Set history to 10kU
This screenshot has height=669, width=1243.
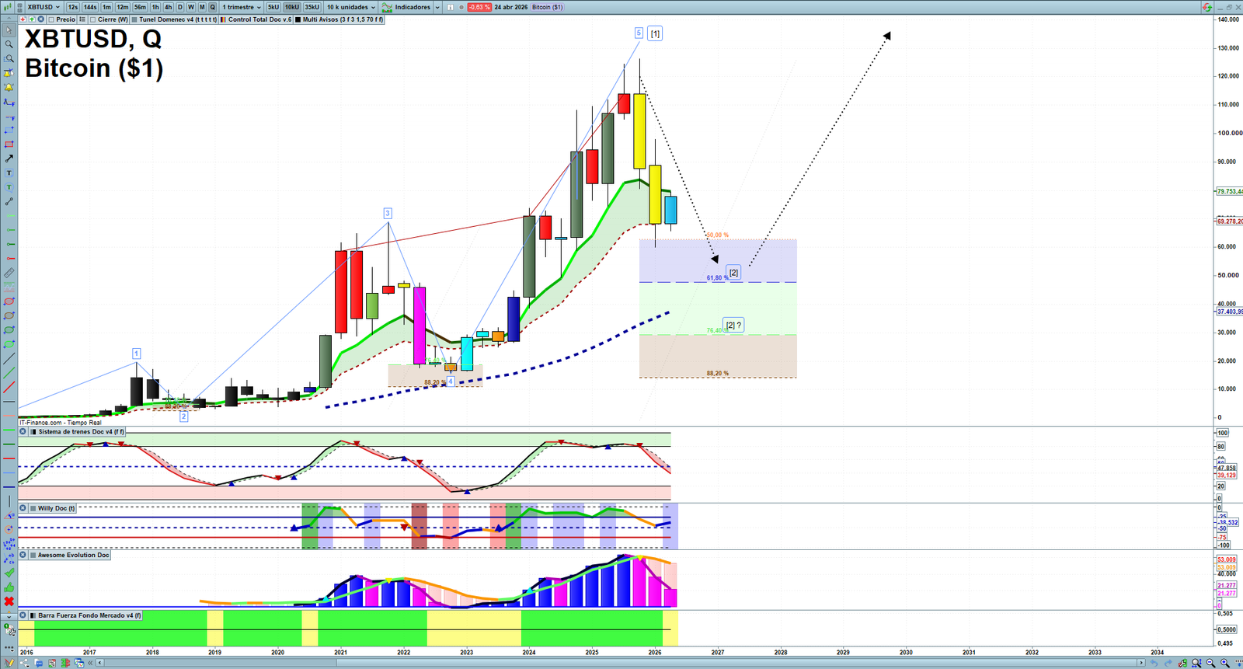(292, 7)
